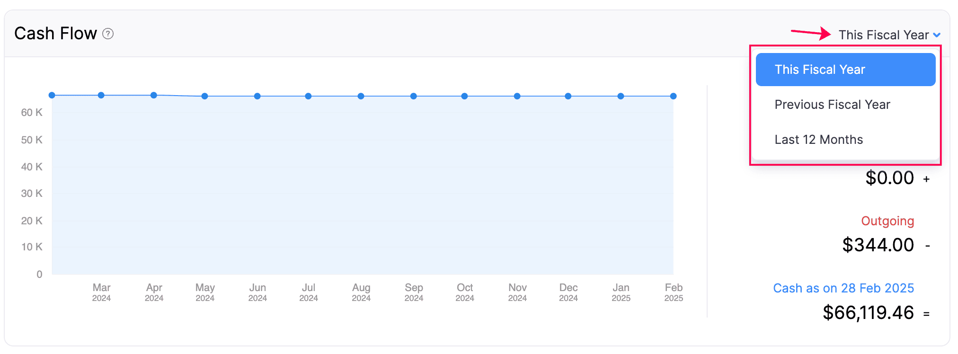Click the Jan 2025 data point
958x354 pixels.
[x=621, y=96]
